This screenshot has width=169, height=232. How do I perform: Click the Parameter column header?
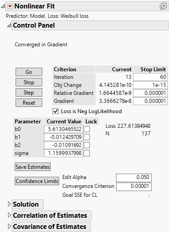pyautogui.click(x=28, y=122)
